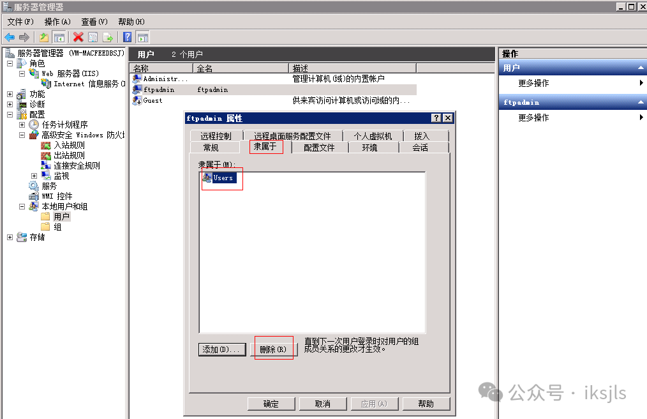Image resolution: width=647 pixels, height=419 pixels.
Task: Click the Services gear icon
Action: [x=34, y=186]
